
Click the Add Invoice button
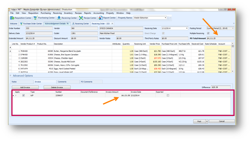[x=25, y=87]
